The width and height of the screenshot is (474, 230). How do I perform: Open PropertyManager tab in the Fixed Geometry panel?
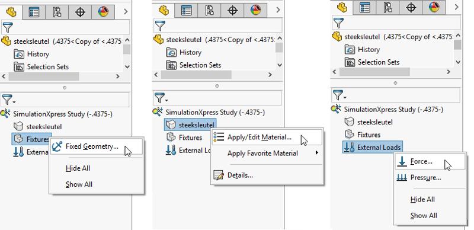click(34, 12)
